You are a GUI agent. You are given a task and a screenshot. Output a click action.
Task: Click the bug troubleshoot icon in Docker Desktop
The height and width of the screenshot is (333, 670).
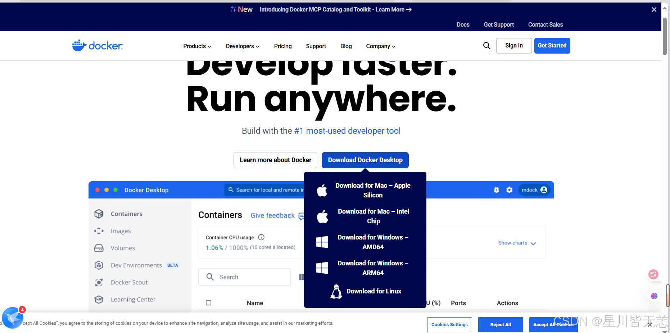coord(497,190)
